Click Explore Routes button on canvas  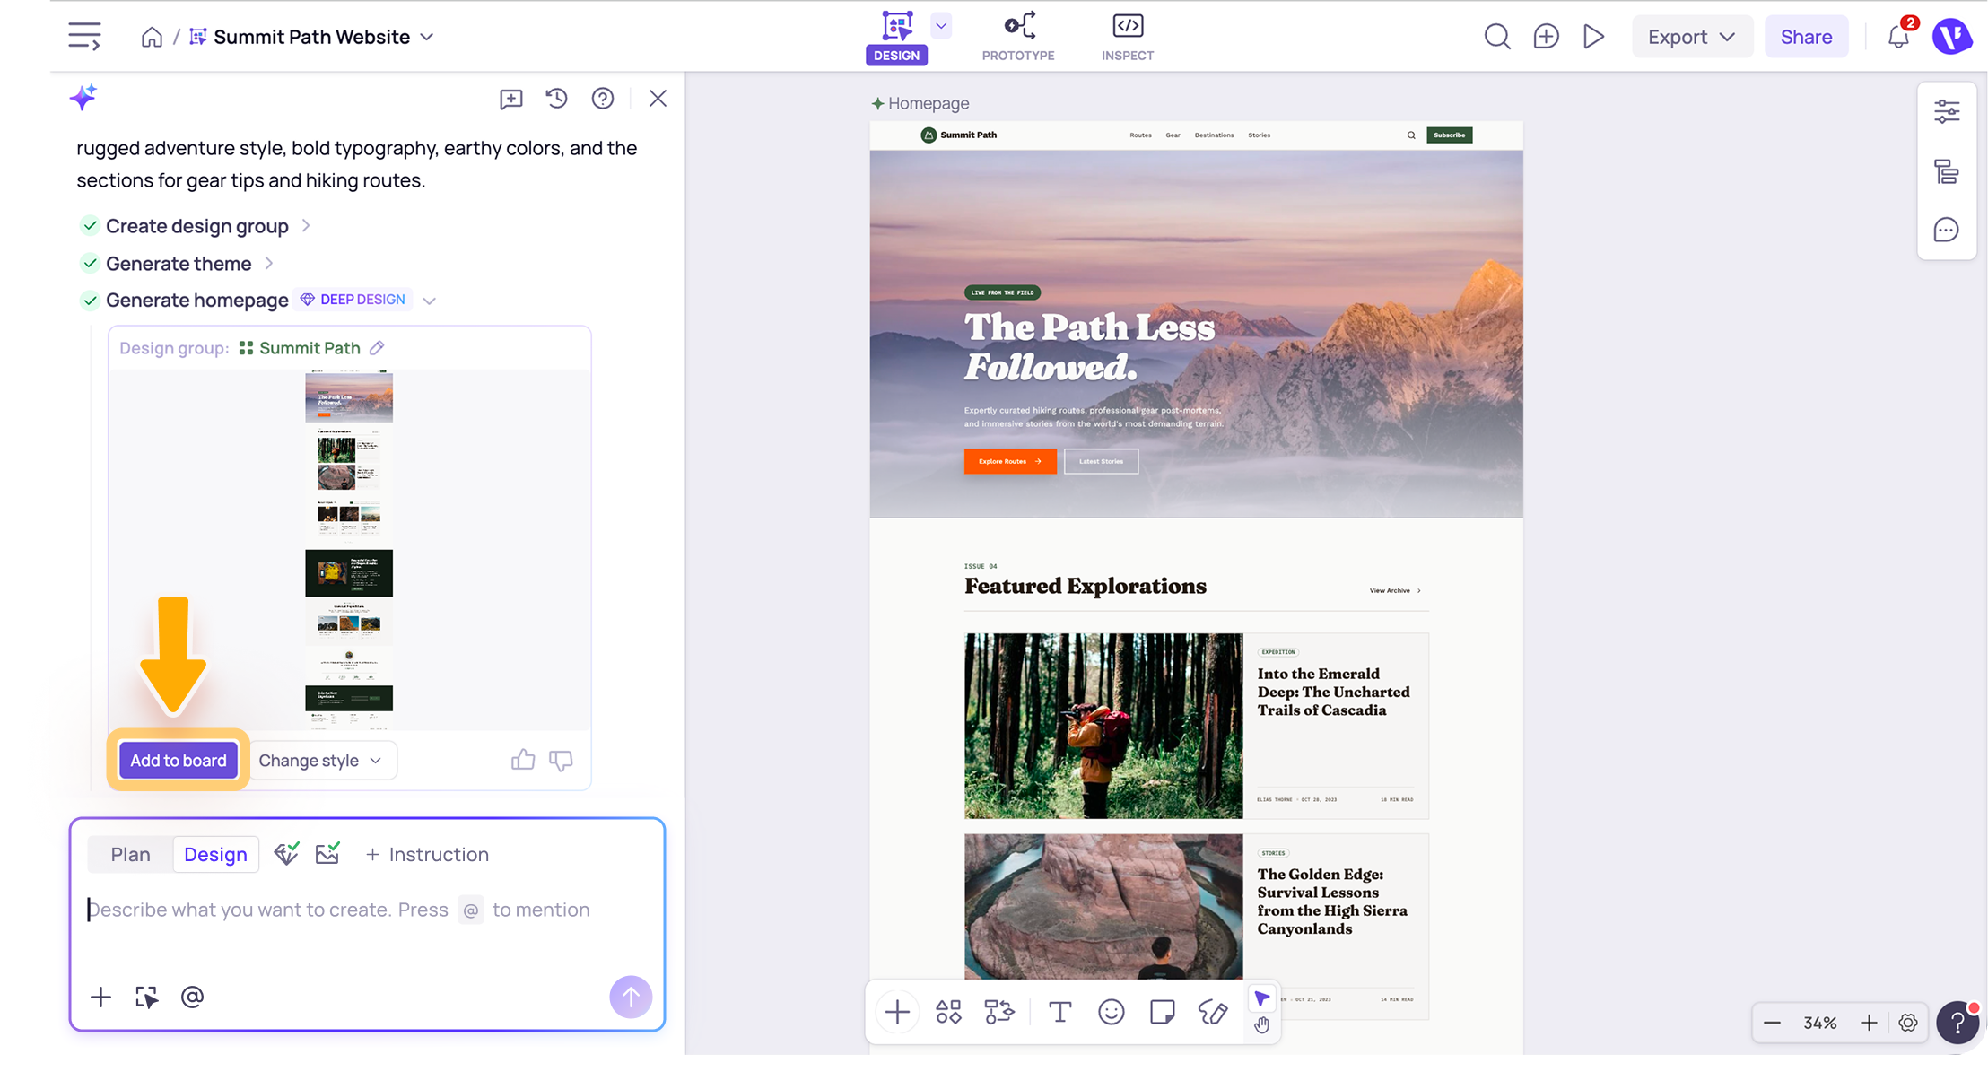click(1010, 461)
